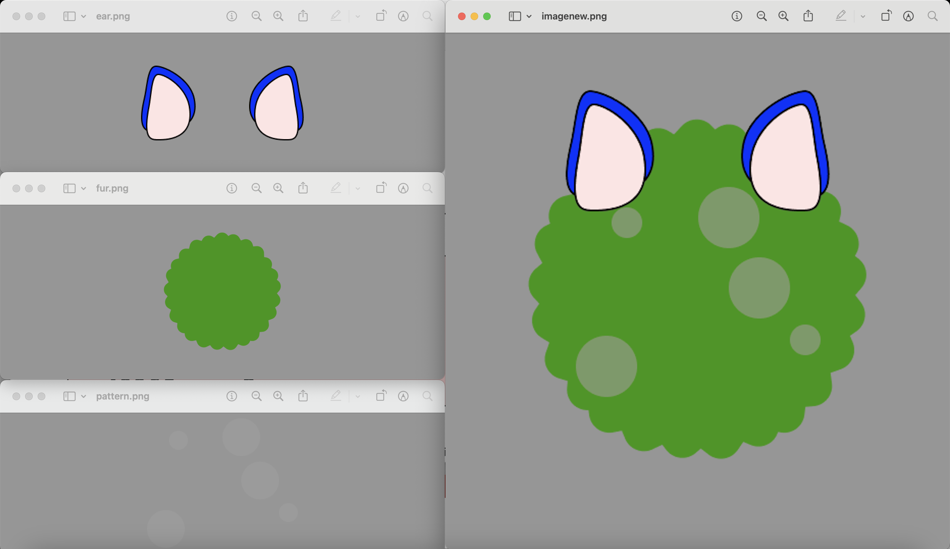Viewport: 950px width, 549px height.
Task: Open sidebar view menu chevron in fur.png window
Action: tap(84, 188)
